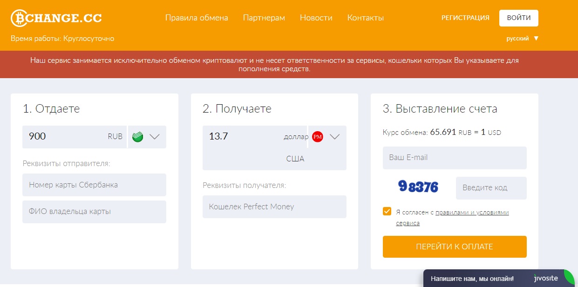Click the BChange.cc Bitcoin logo

56,18
